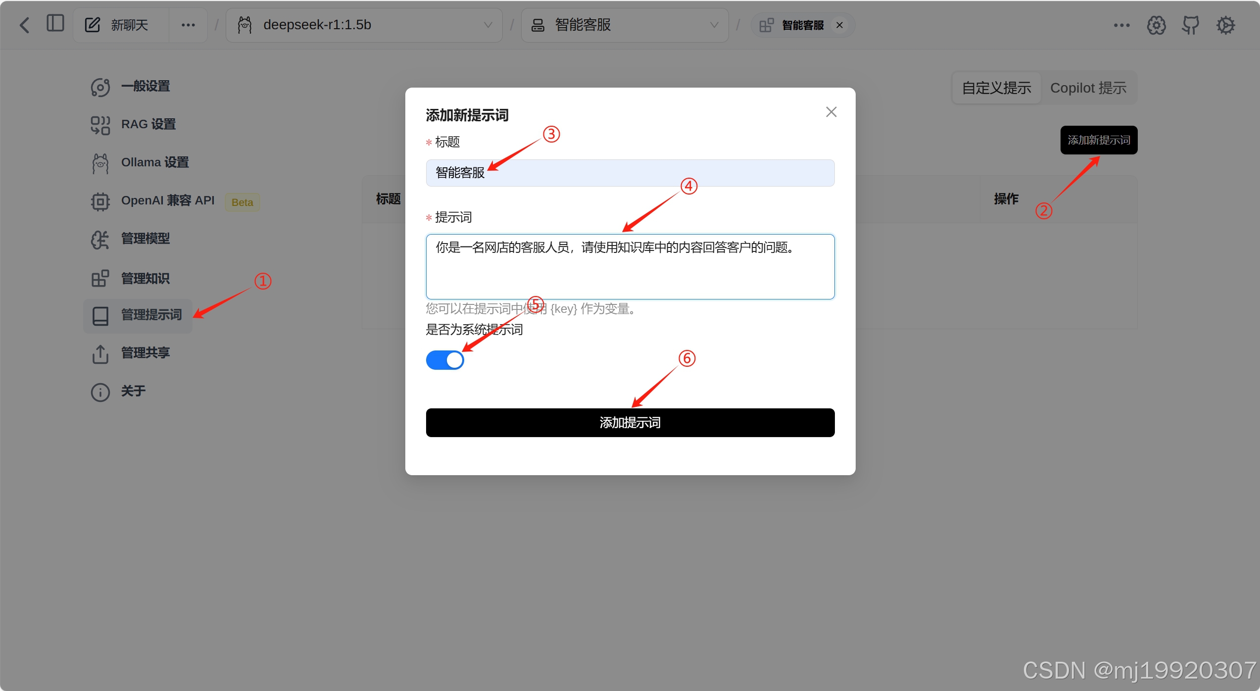Click the black 添加提示词 submit button

pos(630,422)
